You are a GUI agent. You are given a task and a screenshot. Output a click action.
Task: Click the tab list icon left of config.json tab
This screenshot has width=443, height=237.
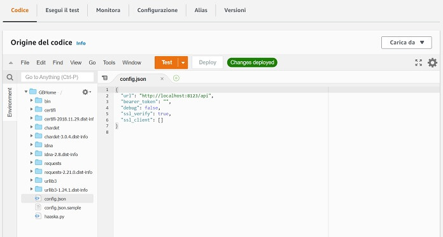pos(105,78)
